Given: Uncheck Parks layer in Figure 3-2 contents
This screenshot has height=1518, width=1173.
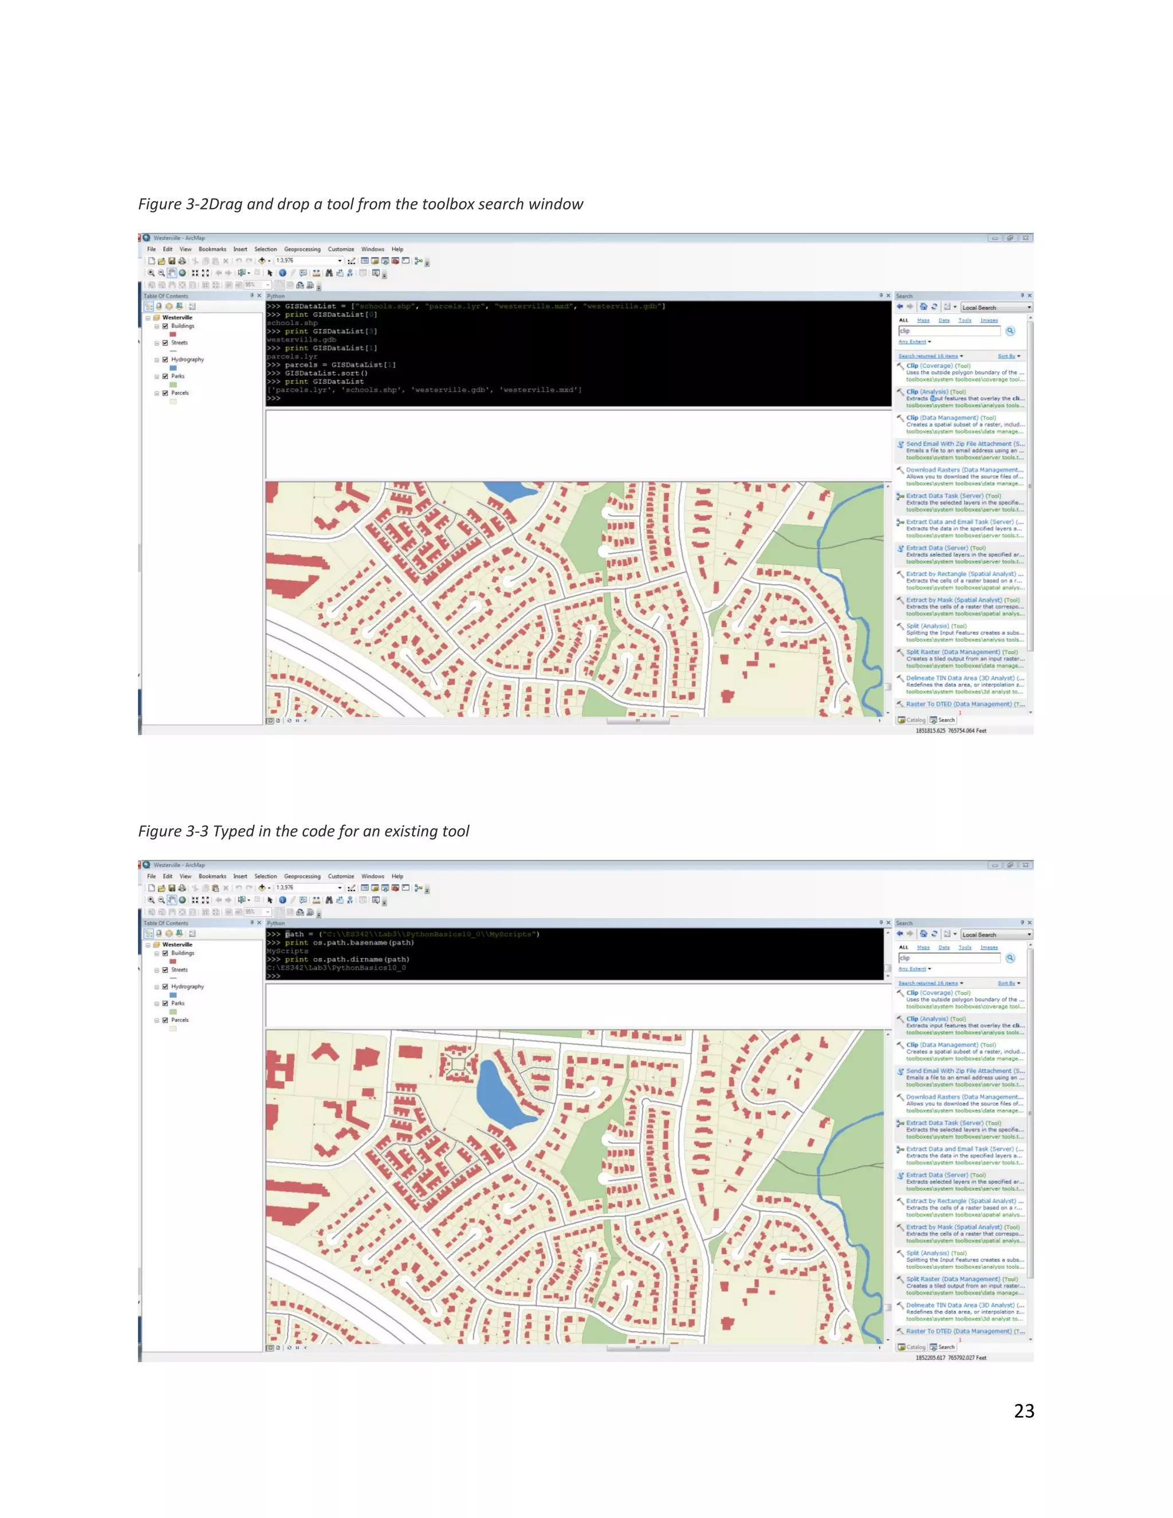Looking at the screenshot, I should (x=165, y=376).
